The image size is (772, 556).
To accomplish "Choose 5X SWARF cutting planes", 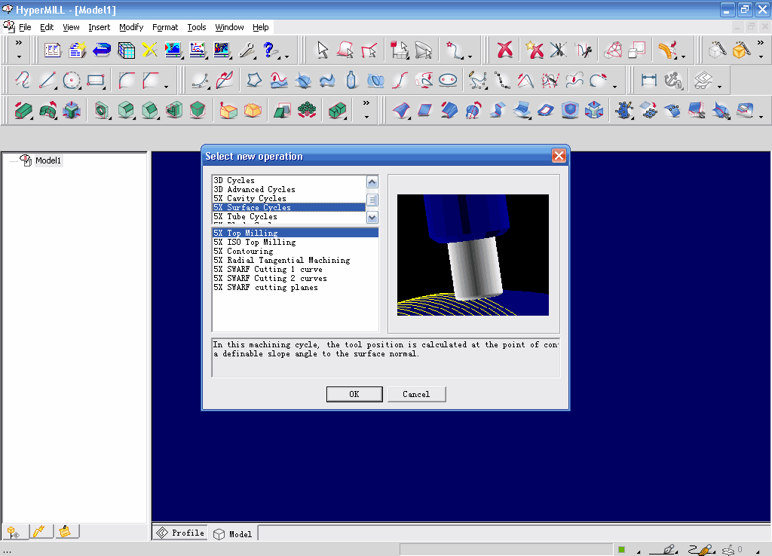I will (296, 287).
